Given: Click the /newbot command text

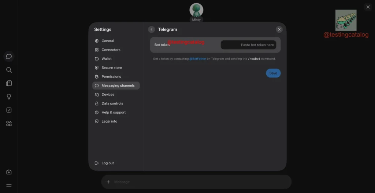Looking at the screenshot, I should tap(254, 59).
